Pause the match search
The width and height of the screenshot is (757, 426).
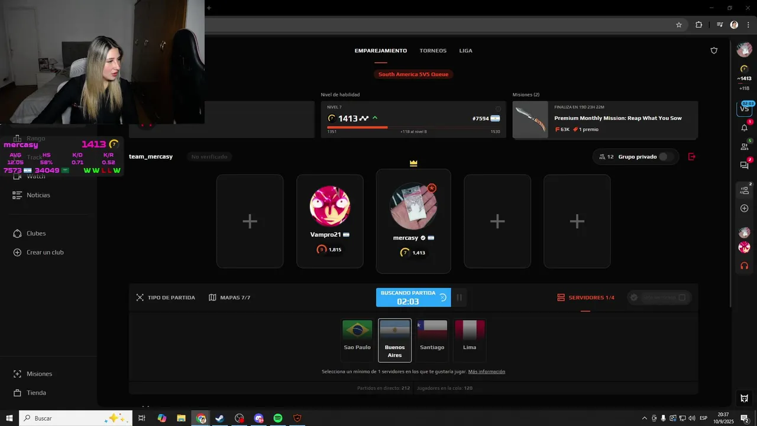pyautogui.click(x=459, y=298)
